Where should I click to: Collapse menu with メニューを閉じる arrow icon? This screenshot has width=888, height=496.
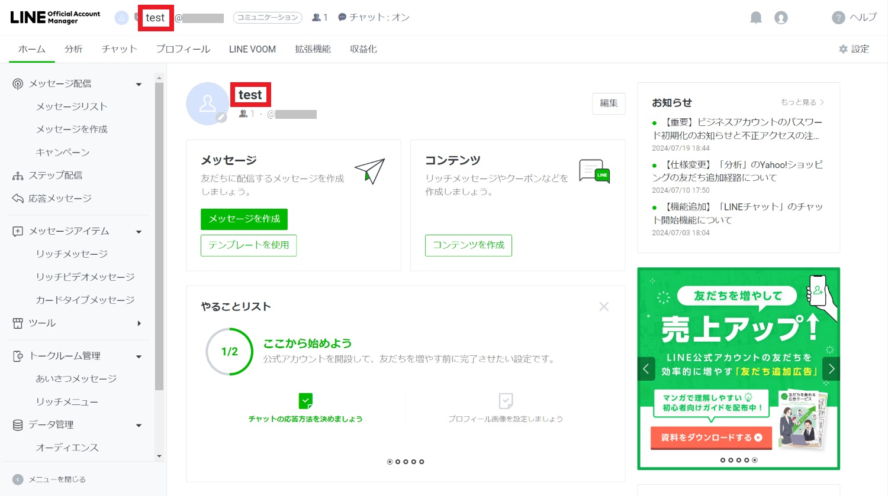click(18, 479)
